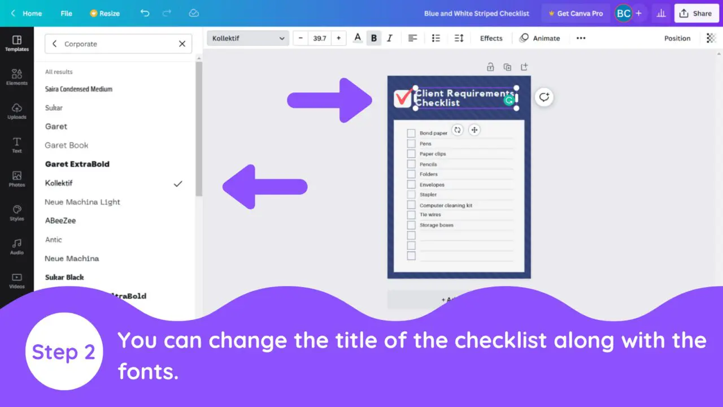Open the Kollektif font dropdown
The image size is (723, 407).
pos(247,38)
